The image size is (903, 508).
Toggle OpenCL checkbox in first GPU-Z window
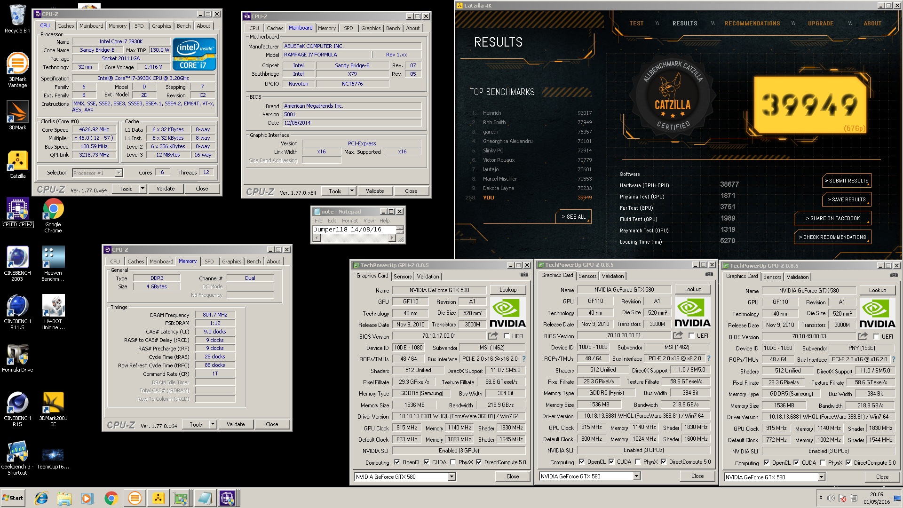(x=397, y=462)
